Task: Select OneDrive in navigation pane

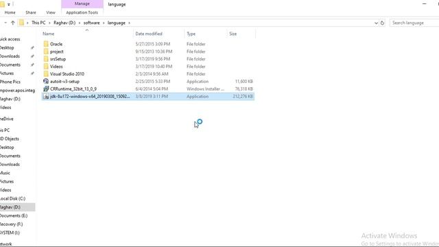Action: [7, 119]
